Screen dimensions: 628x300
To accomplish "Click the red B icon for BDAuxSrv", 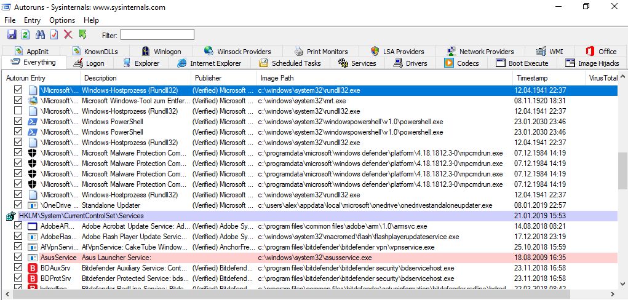I will 33,268.
